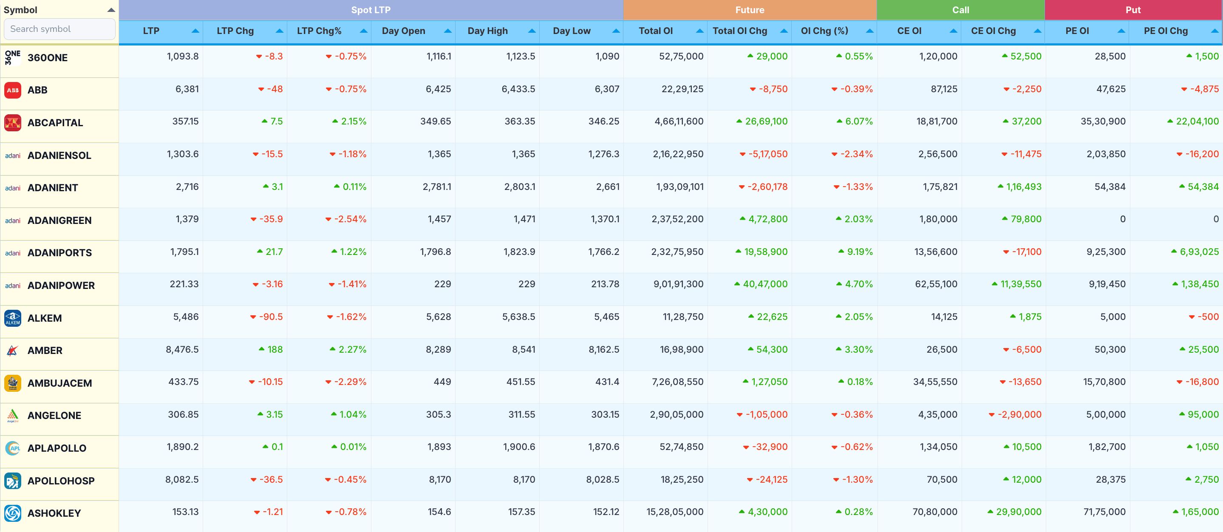Click AMBER's LTP value 8,476.5
Image resolution: width=1223 pixels, height=532 pixels.
[x=182, y=350]
